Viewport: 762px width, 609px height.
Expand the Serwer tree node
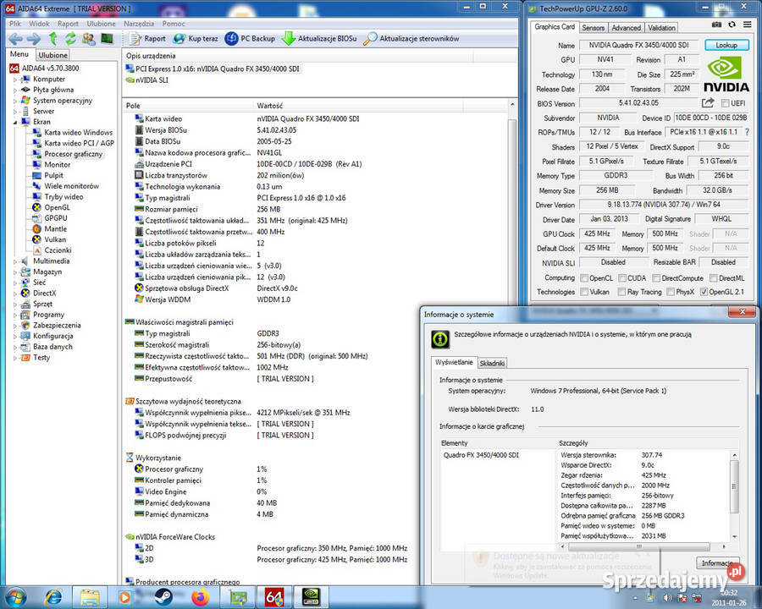(x=15, y=111)
